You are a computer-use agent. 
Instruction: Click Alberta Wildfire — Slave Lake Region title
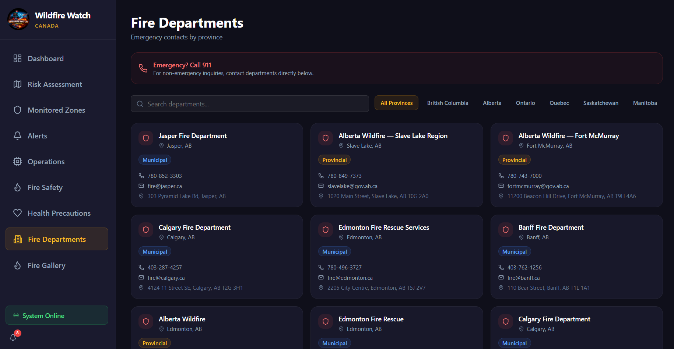[393, 136]
